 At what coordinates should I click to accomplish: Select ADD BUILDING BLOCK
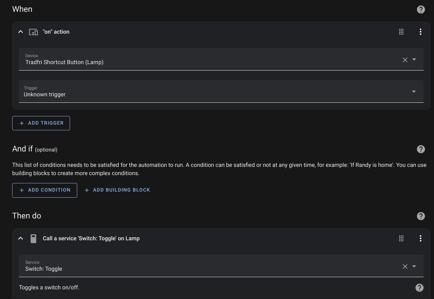[117, 190]
